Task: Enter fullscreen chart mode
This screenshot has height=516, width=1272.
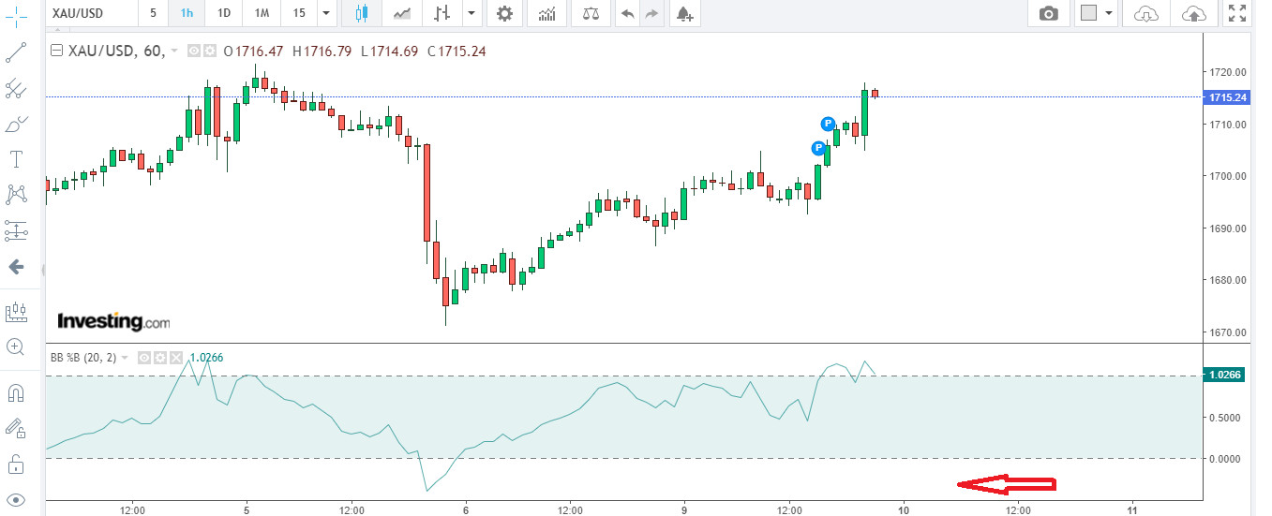Action: [x=1237, y=13]
